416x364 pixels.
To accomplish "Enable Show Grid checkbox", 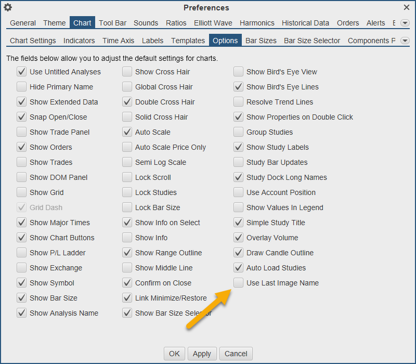I will point(21,192).
